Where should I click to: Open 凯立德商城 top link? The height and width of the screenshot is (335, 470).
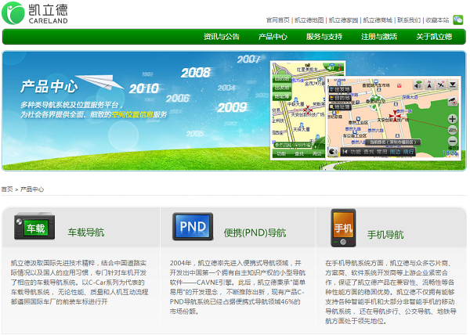click(378, 20)
